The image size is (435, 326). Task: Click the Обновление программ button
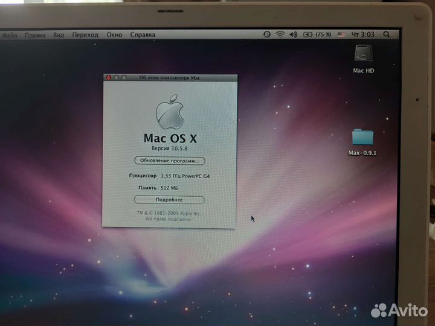click(170, 161)
